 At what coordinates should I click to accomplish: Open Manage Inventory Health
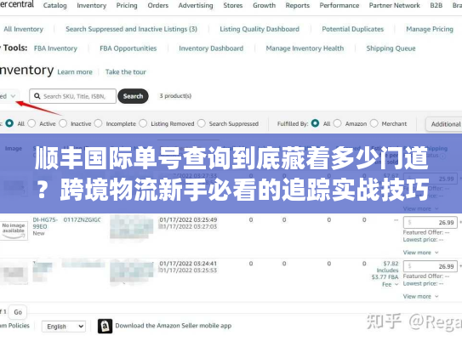click(305, 48)
